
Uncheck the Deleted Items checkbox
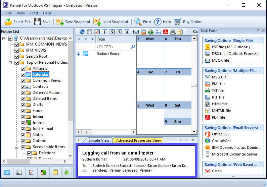point(23,99)
